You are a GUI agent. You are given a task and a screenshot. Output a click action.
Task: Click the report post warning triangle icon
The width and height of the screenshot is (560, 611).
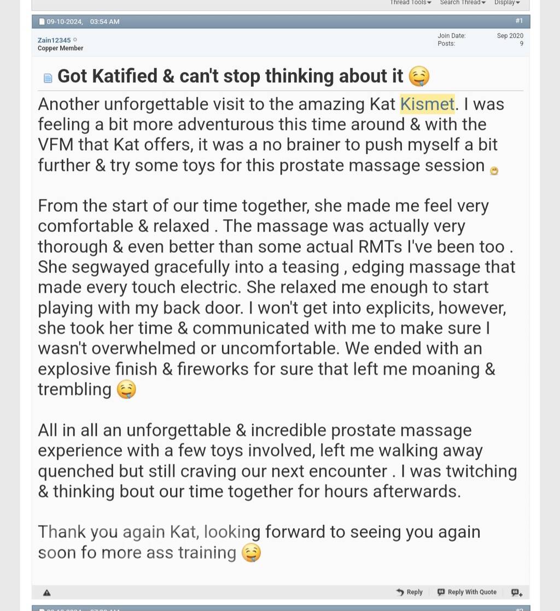(x=47, y=592)
